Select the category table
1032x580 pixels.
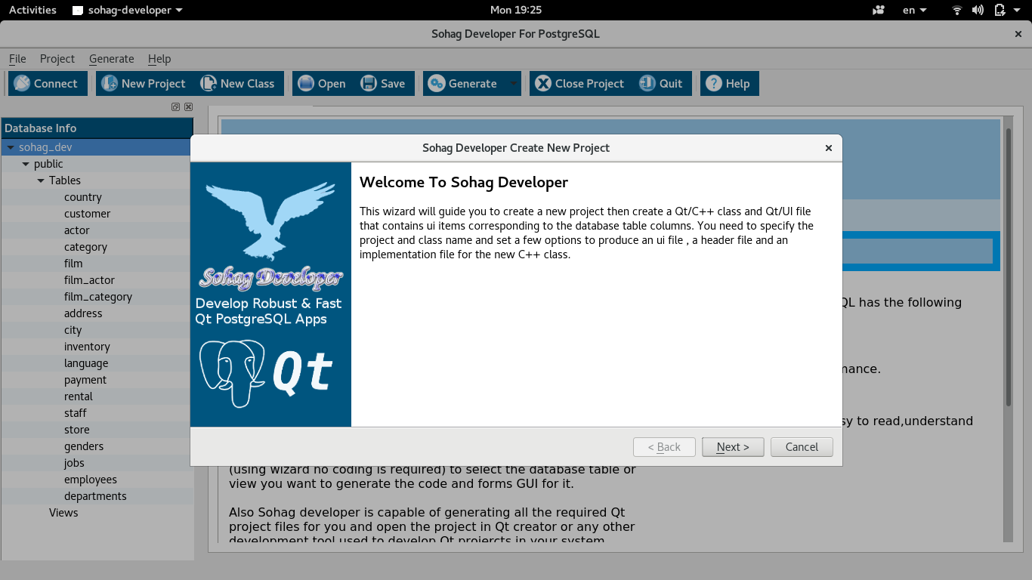(x=86, y=247)
